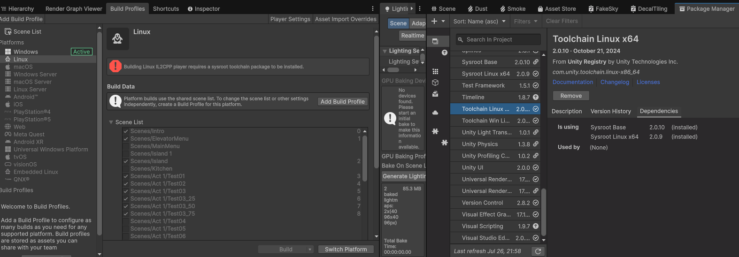Switch to the Version History tab

click(x=610, y=111)
